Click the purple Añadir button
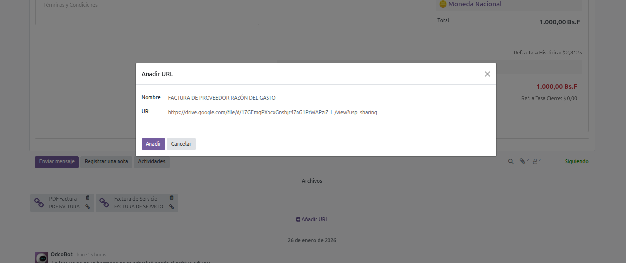The height and width of the screenshot is (263, 626). pos(153,144)
